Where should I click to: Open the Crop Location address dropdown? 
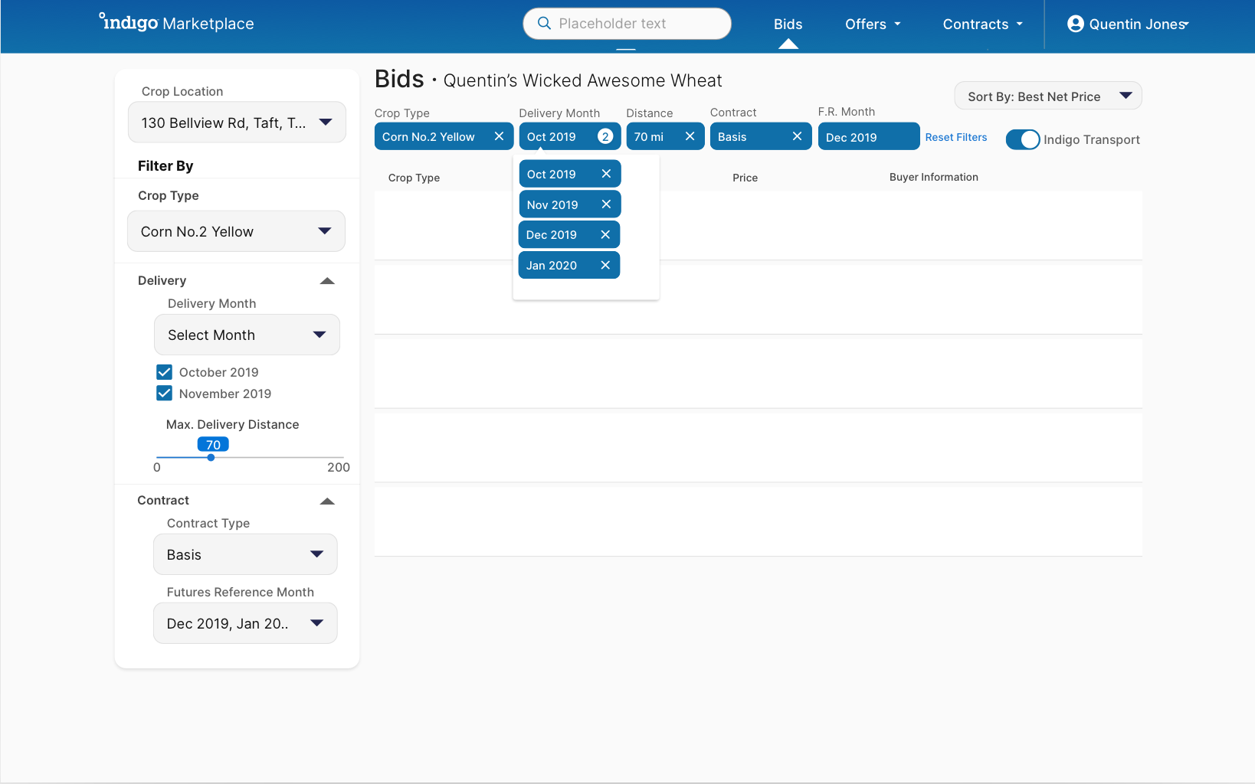point(237,122)
